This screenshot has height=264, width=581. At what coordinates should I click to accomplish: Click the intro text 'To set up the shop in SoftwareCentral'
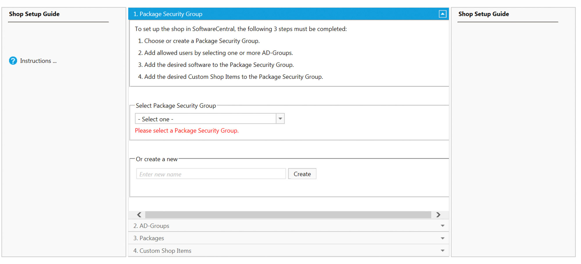pos(184,29)
